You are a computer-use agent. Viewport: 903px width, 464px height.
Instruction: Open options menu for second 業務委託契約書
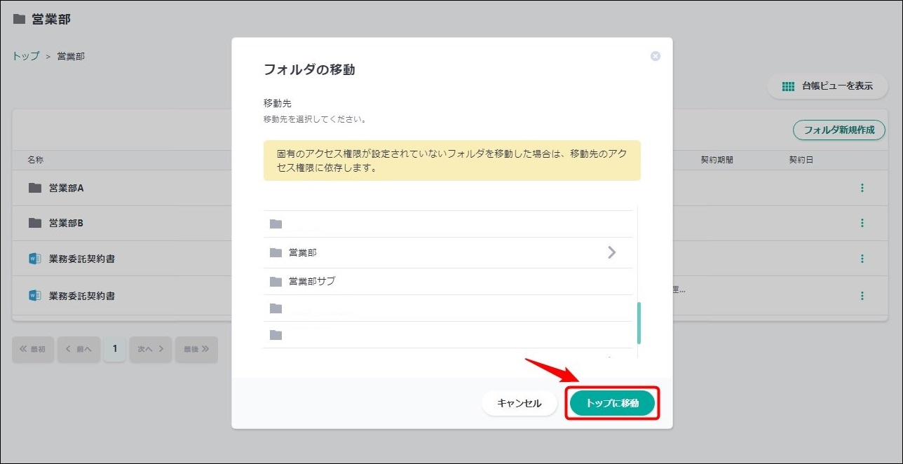pyautogui.click(x=862, y=296)
